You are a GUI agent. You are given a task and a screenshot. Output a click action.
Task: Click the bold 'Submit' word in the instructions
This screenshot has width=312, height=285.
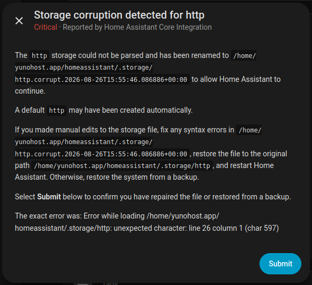click(x=49, y=197)
